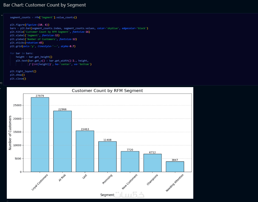The image size is (258, 202).
Task: Click the "height = bar.get_height()" line
Action: pyautogui.click(x=34, y=57)
